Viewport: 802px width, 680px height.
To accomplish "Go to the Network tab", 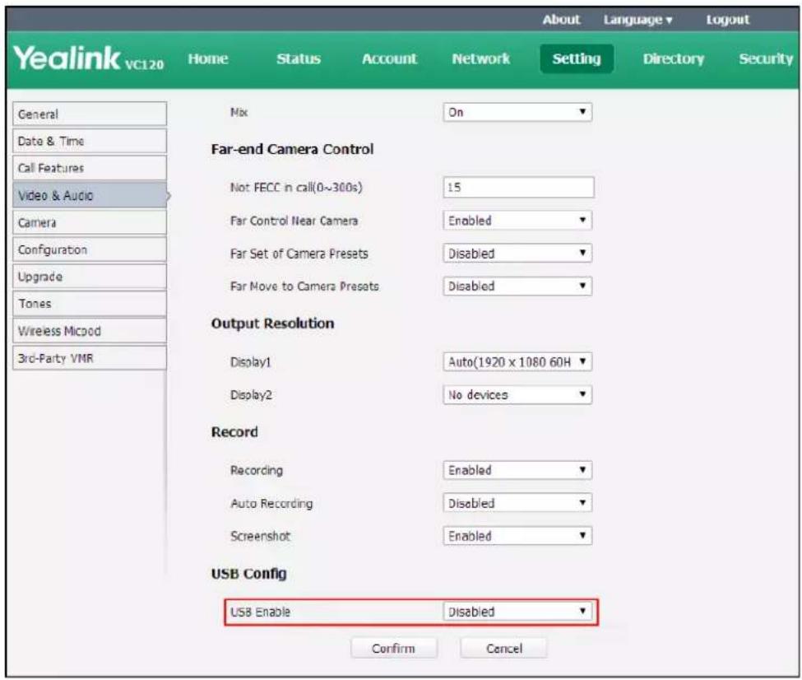I will (481, 59).
